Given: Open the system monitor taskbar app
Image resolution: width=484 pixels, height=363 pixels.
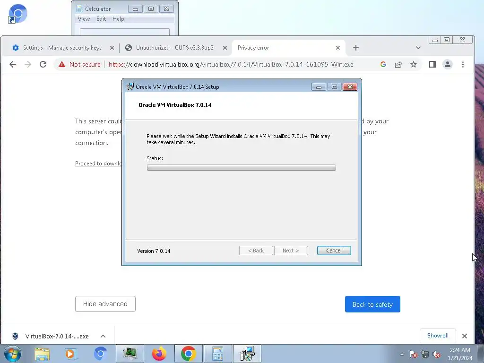Looking at the screenshot, I should click(130, 354).
